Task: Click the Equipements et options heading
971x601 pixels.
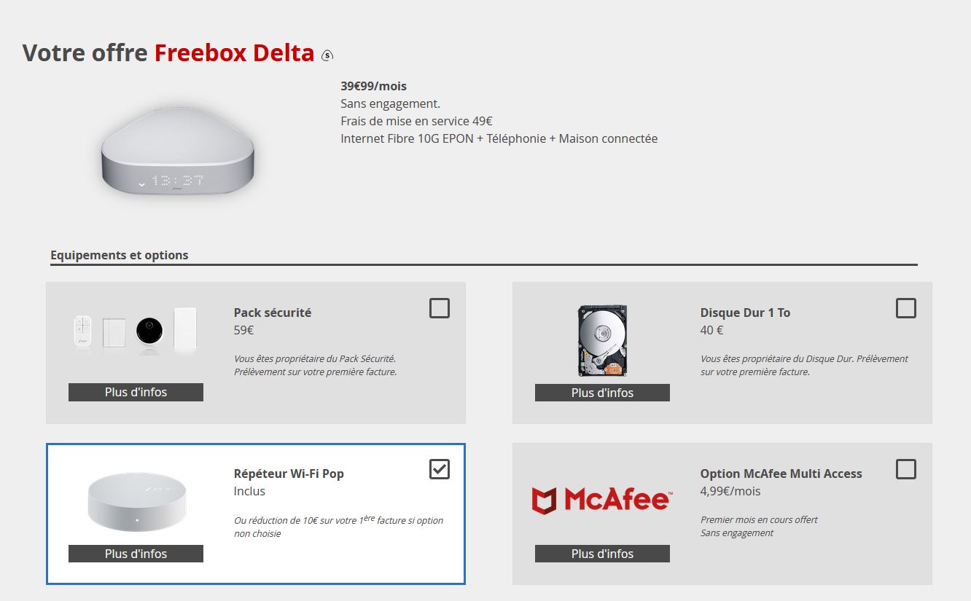Action: [x=120, y=255]
